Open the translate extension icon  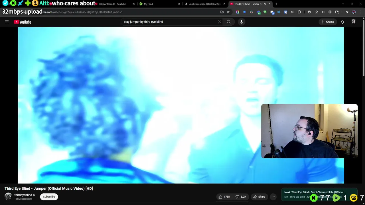[x=292, y=12]
